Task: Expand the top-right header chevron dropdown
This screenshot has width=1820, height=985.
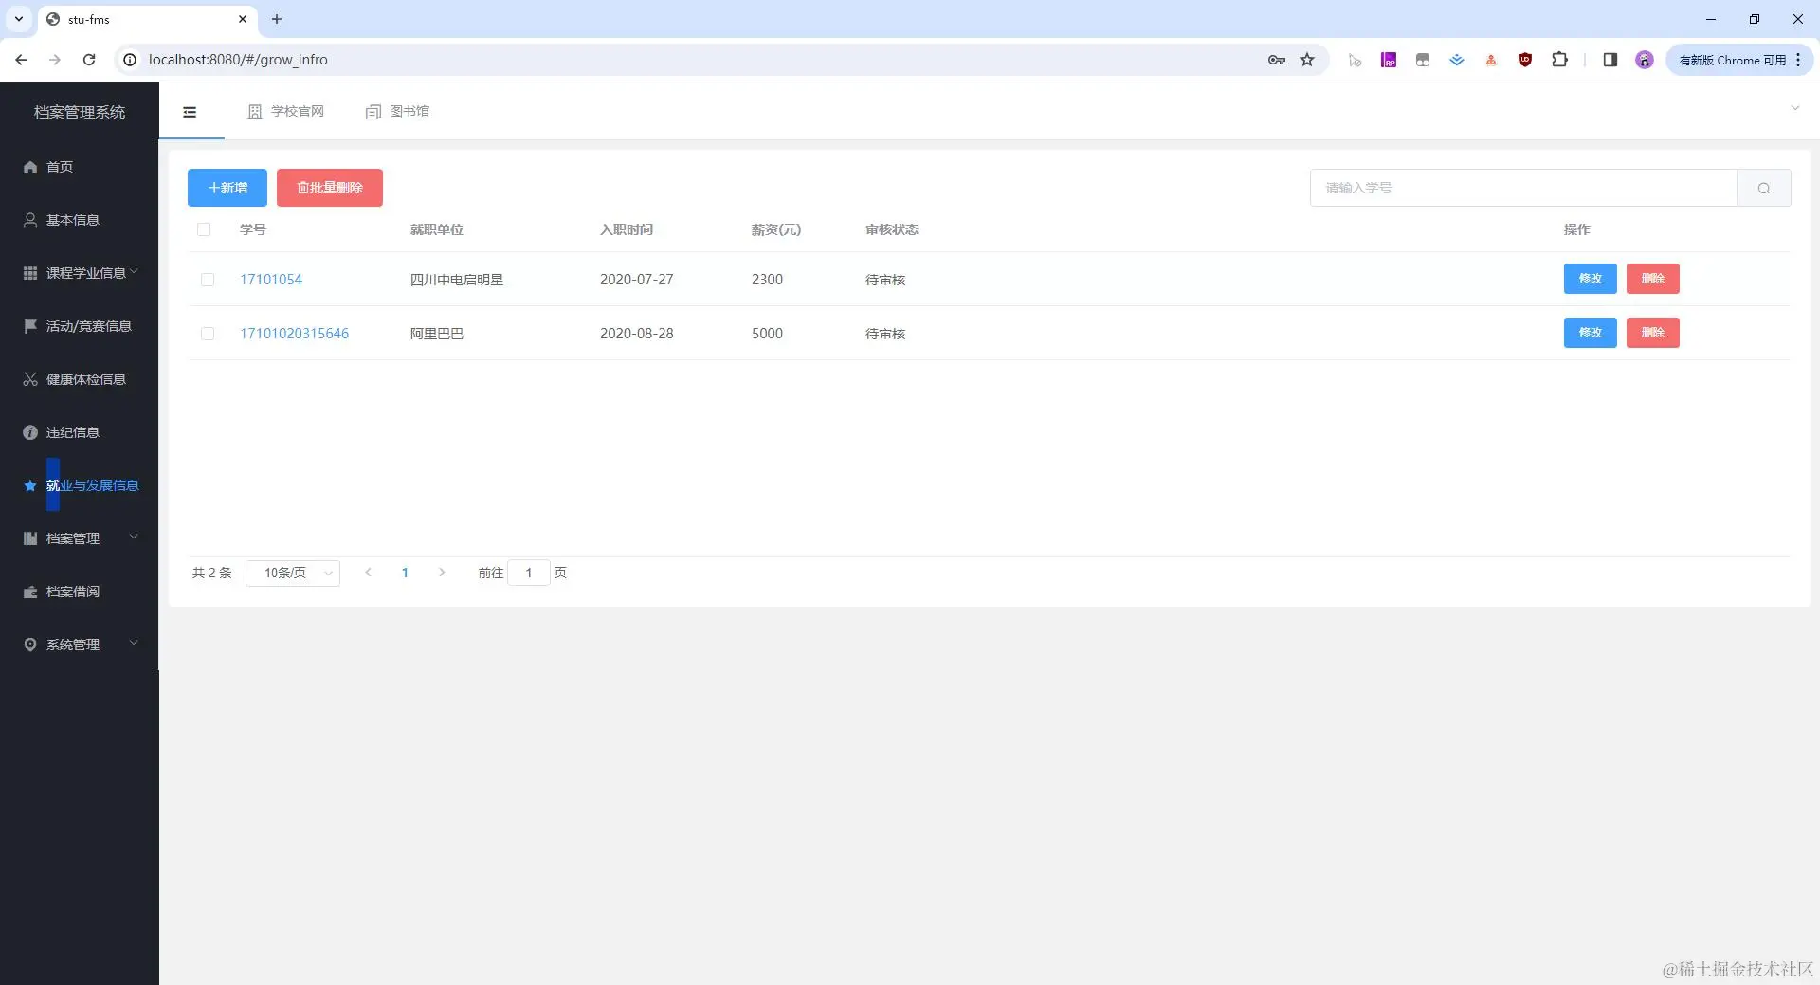Action: [1794, 108]
